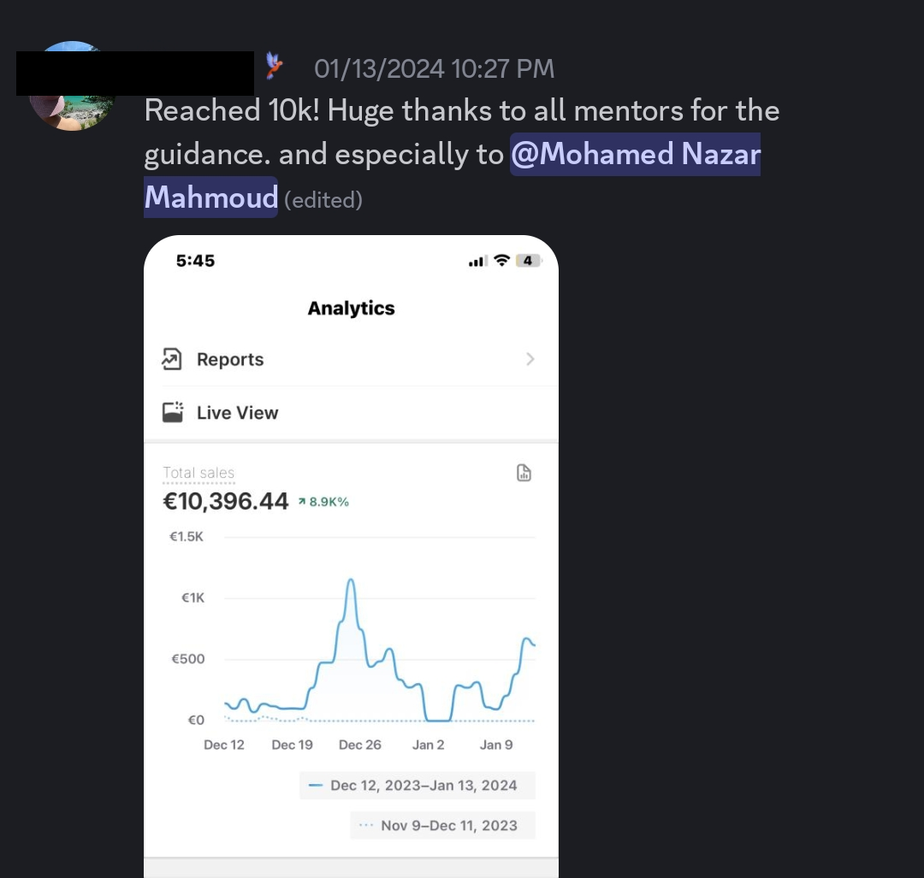
Task: Open the Reports menu row
Action: [352, 359]
